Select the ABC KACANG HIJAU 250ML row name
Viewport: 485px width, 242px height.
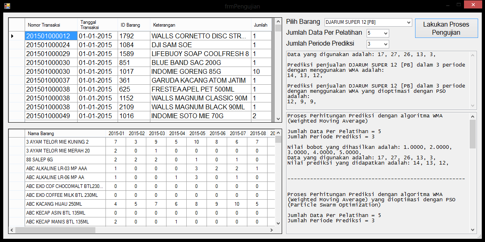point(65,204)
